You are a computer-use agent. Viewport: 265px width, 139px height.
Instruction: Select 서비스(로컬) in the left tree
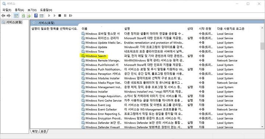click(x=14, y=22)
